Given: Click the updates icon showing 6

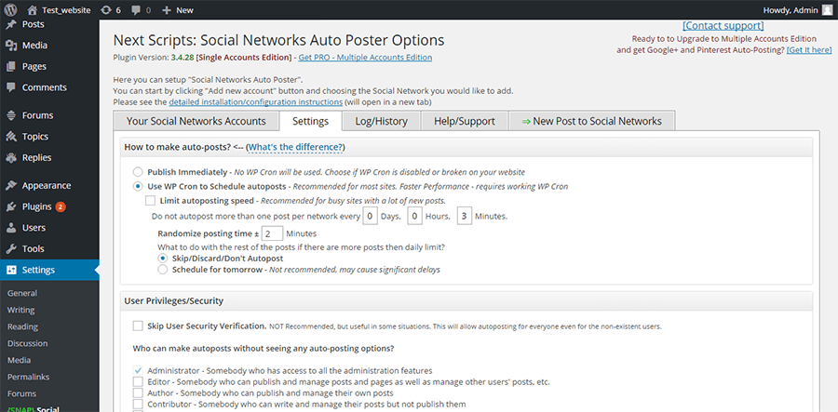Looking at the screenshot, I should tap(106, 9).
